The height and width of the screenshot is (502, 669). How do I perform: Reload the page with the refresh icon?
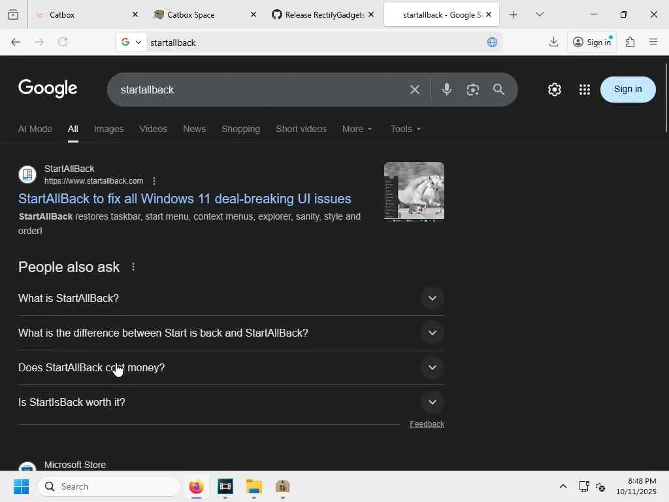point(63,42)
